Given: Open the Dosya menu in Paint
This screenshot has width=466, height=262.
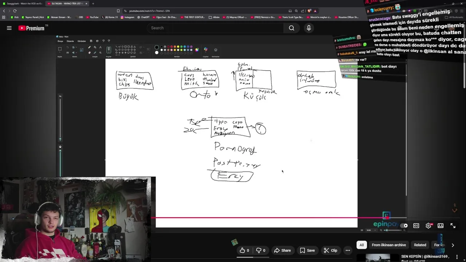Looking at the screenshot, I should tap(60, 41).
